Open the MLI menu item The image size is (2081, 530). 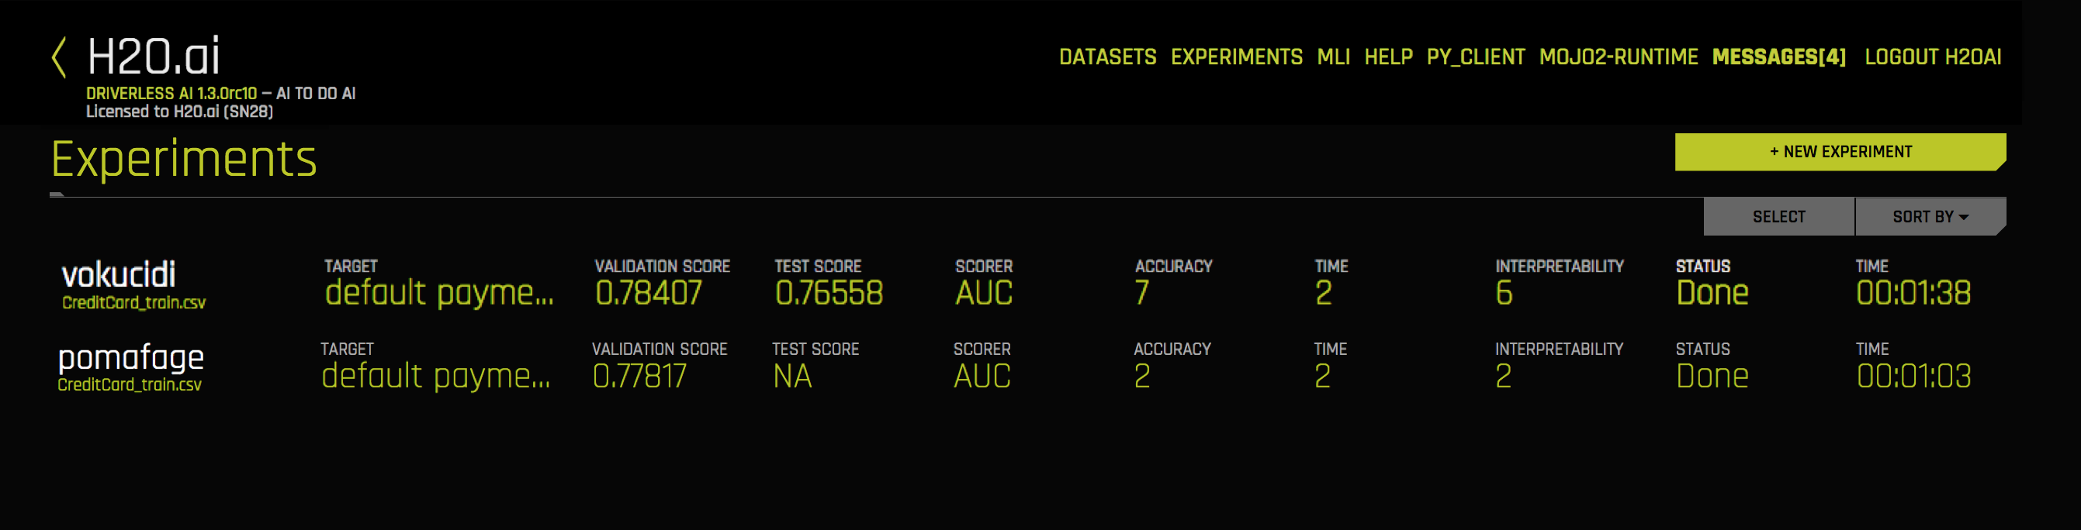[1333, 57]
